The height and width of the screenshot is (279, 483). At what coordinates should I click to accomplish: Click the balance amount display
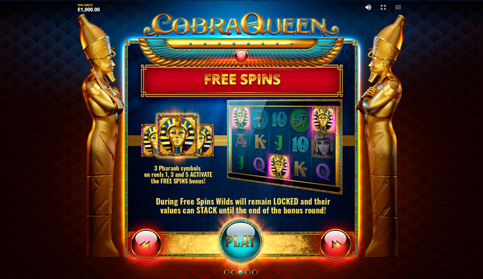pyautogui.click(x=89, y=10)
